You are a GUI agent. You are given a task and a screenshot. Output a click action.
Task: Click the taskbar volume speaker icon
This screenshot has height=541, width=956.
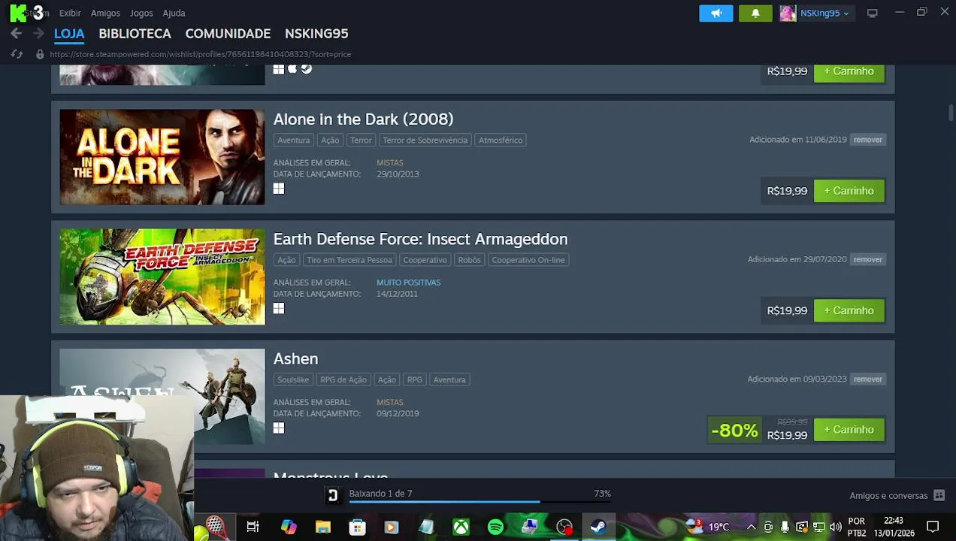point(835,527)
